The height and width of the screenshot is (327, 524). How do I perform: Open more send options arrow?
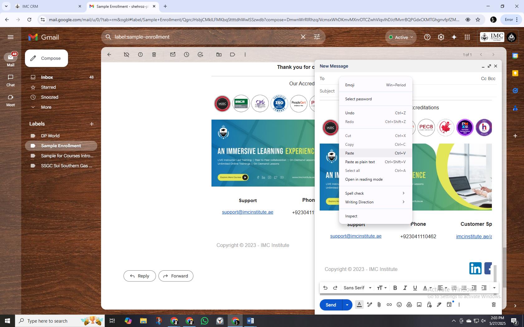pyautogui.click(x=347, y=305)
